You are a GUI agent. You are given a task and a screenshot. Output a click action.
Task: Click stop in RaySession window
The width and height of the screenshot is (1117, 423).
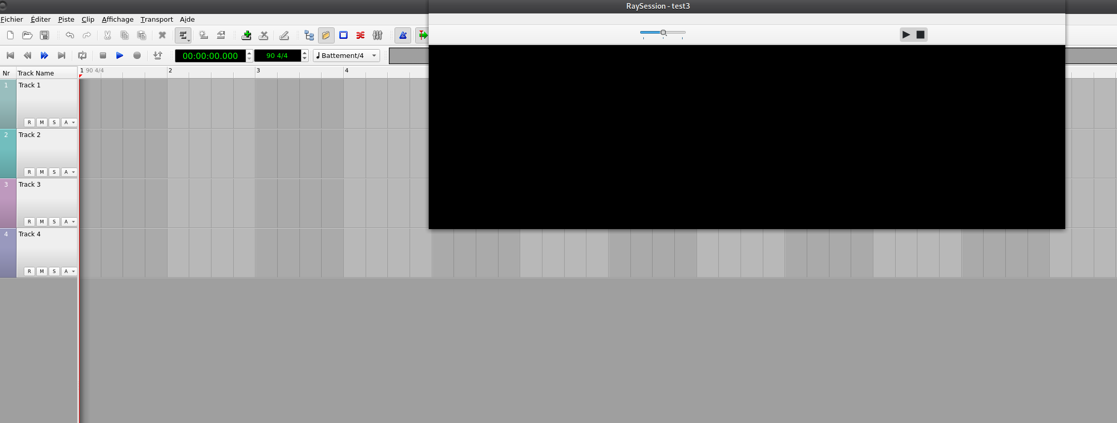click(x=920, y=35)
